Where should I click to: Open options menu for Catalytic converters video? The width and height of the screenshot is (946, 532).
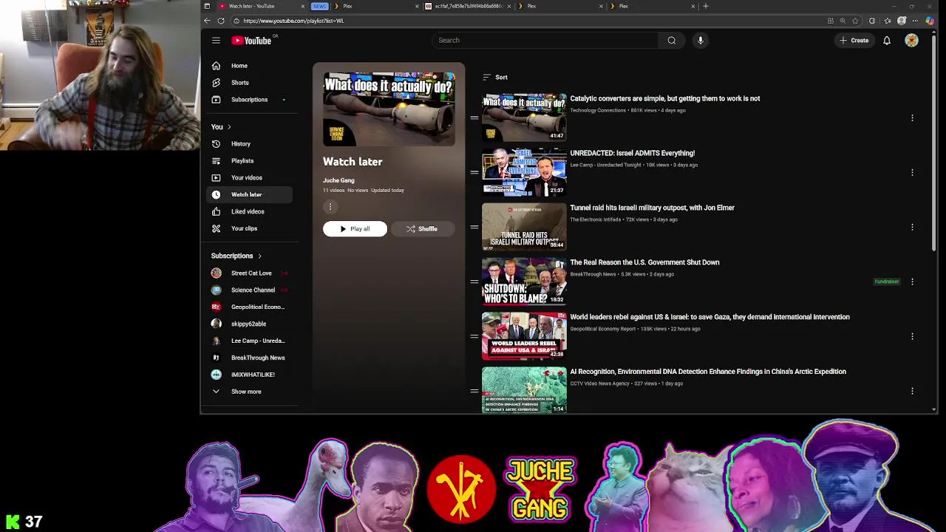[912, 117]
